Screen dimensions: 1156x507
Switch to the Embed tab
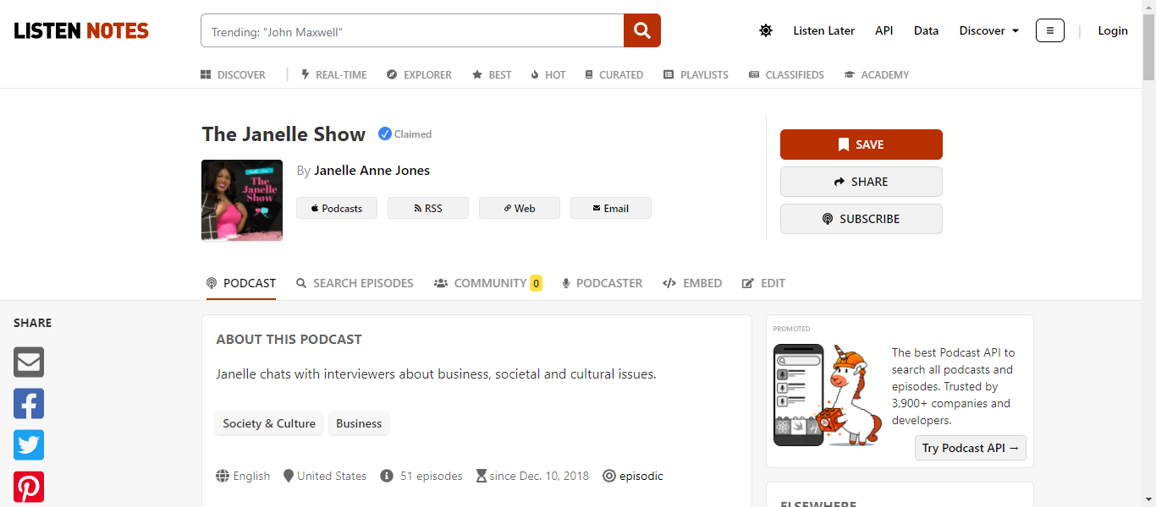[x=692, y=283]
